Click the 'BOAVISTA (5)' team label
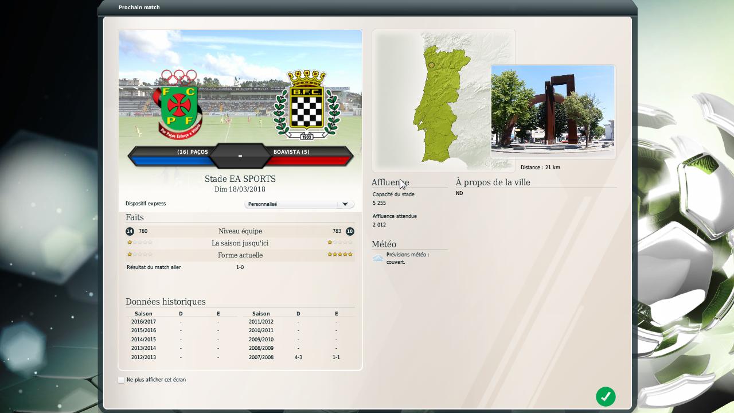734x413 pixels. [x=291, y=152]
